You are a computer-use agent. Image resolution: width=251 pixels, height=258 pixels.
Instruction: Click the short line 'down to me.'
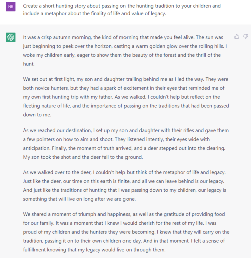coord(37,115)
